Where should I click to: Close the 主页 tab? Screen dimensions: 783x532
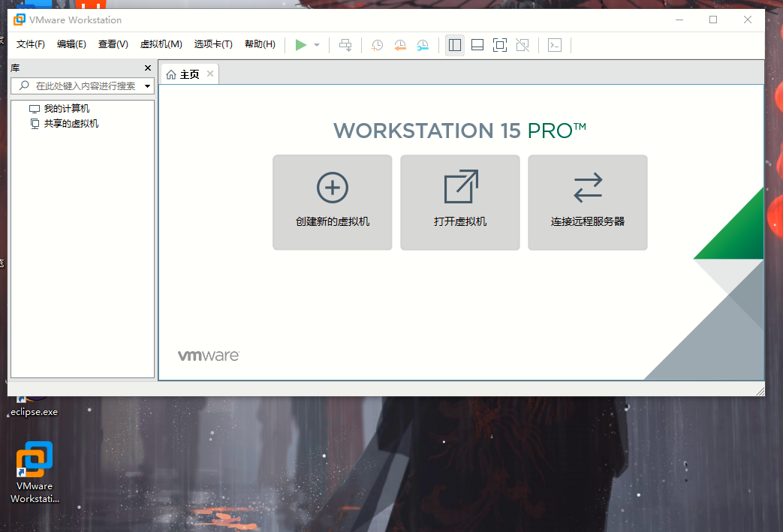[x=210, y=74]
